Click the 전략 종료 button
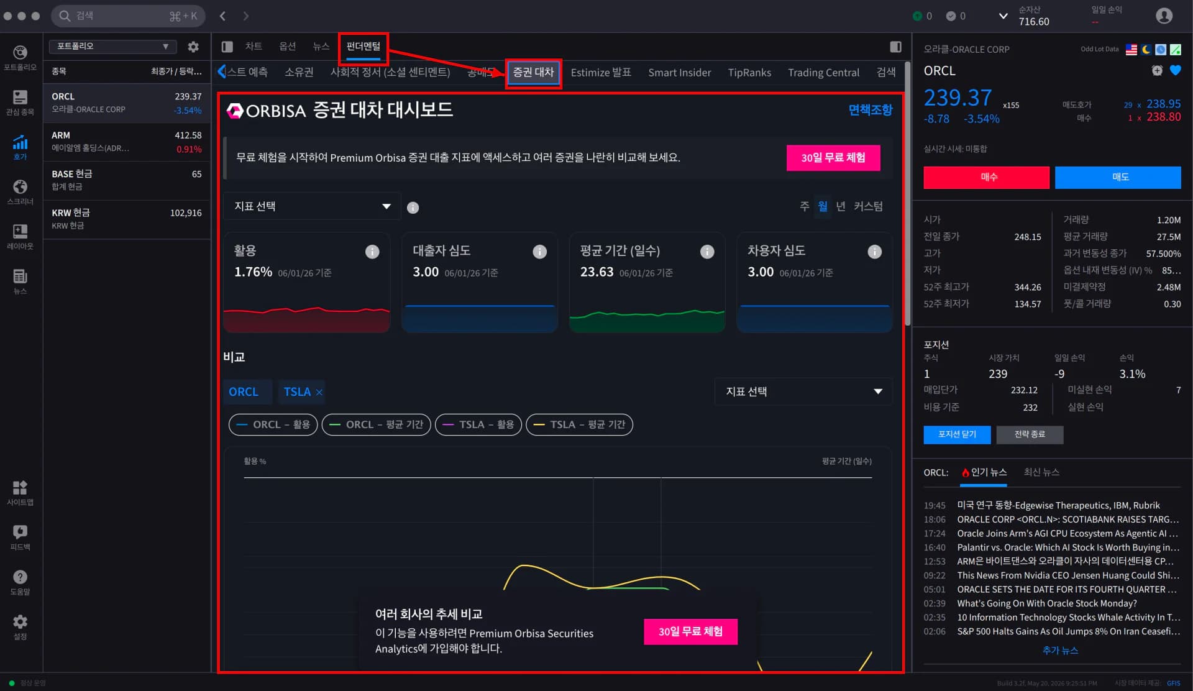The width and height of the screenshot is (1193, 691). pos(1030,434)
